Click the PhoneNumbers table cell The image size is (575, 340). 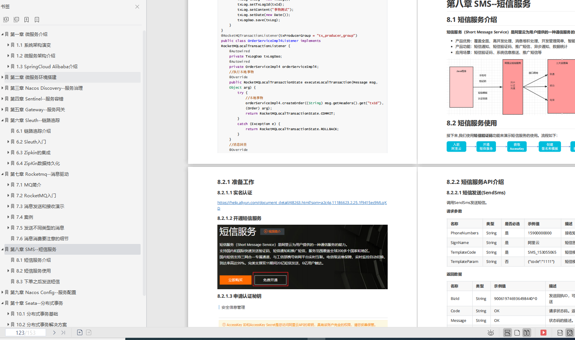pyautogui.click(x=464, y=233)
